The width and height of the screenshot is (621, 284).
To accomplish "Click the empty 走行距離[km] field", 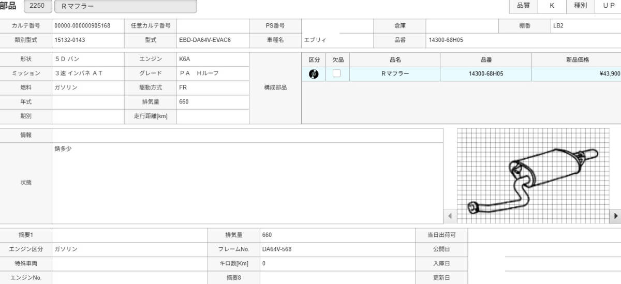I will [213, 116].
